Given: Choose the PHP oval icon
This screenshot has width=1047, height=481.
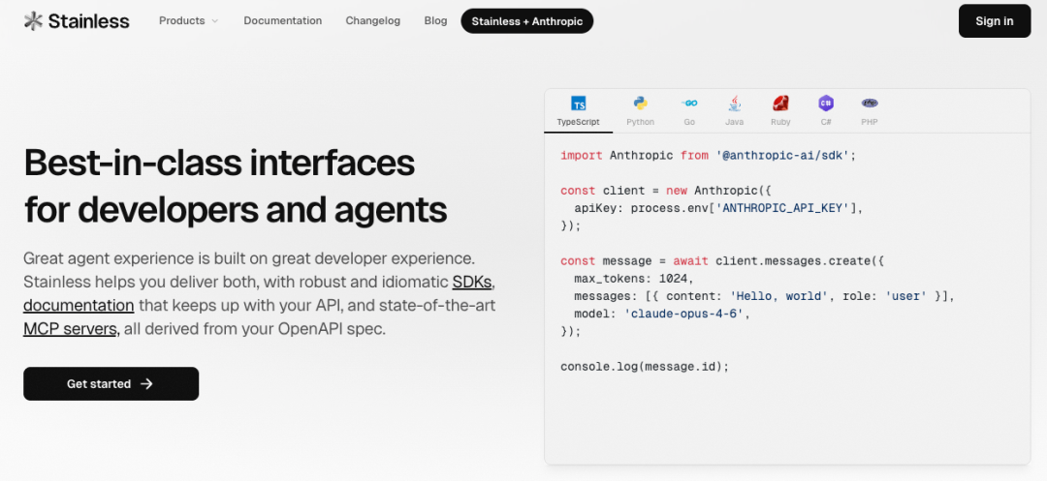Looking at the screenshot, I should click(870, 104).
